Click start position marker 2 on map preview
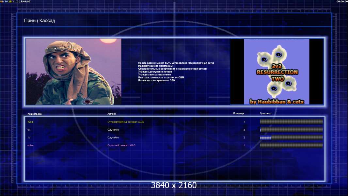Viewport: 348px width, 196px height. tap(264, 59)
